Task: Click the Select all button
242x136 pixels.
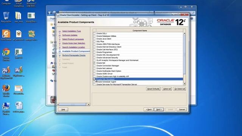Action: point(167,89)
